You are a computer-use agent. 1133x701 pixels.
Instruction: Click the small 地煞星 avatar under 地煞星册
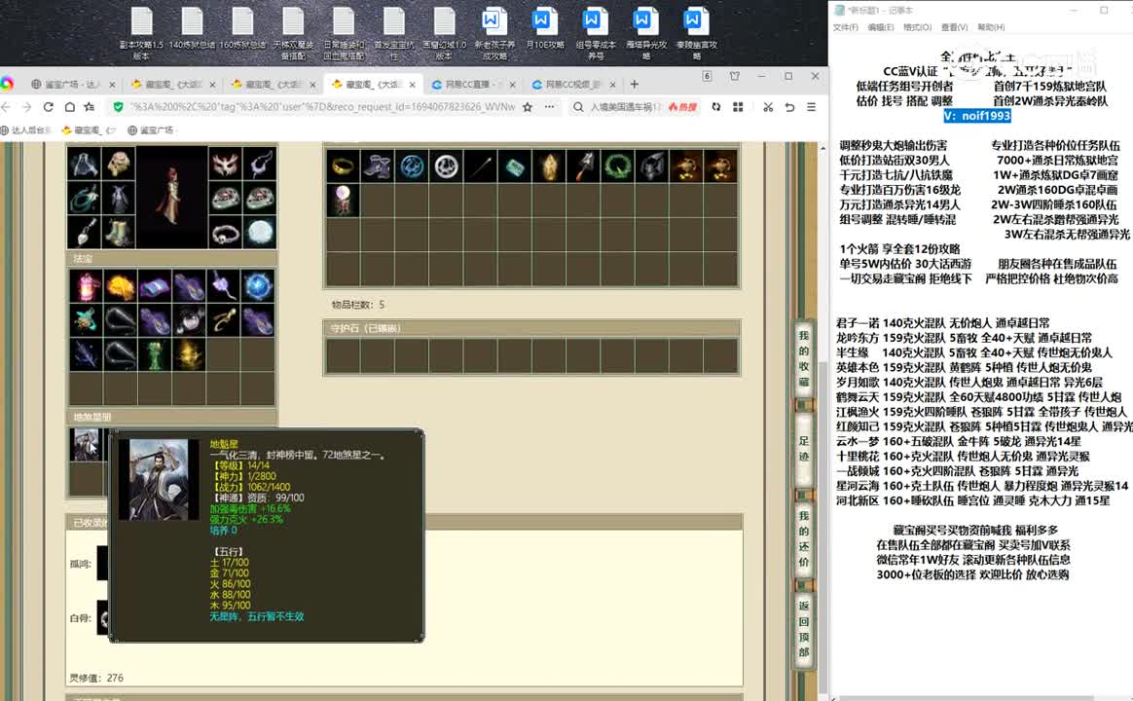pos(86,444)
